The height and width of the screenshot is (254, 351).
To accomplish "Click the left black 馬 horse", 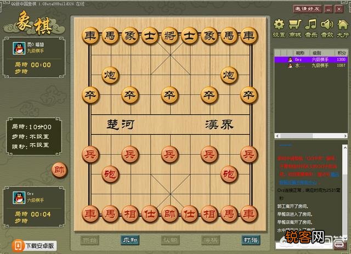I will 110,36.
